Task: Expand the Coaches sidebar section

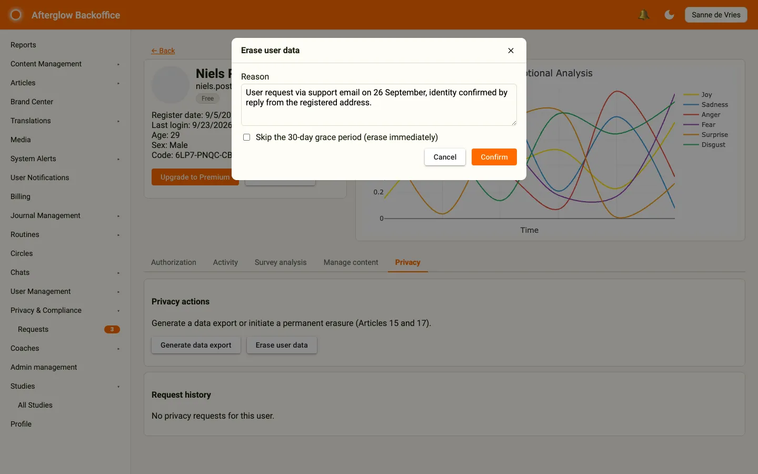Action: [65, 348]
